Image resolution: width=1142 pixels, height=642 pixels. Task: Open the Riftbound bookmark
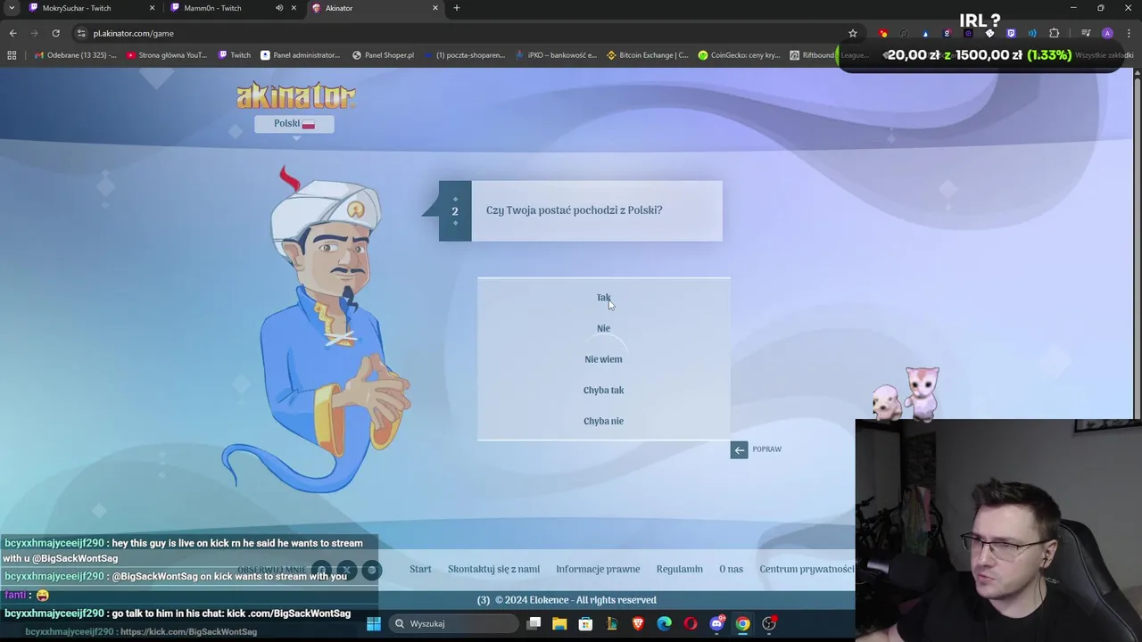[x=813, y=55]
